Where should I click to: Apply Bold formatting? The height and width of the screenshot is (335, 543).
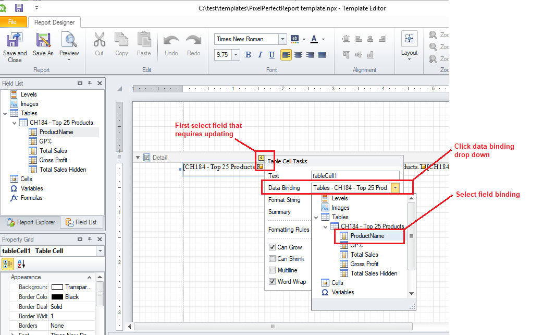click(x=248, y=55)
